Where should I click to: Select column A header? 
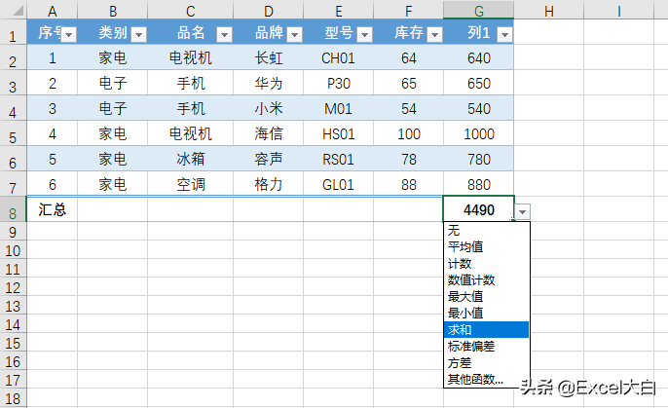point(52,10)
